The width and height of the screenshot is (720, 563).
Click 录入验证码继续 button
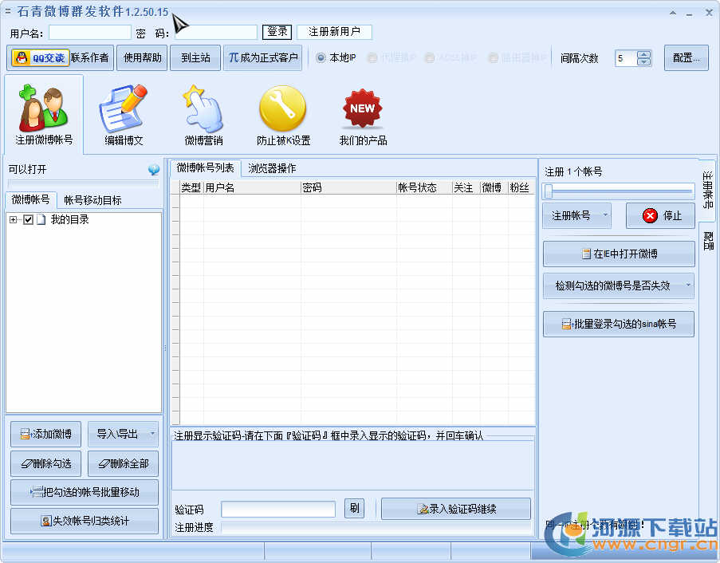[456, 509]
